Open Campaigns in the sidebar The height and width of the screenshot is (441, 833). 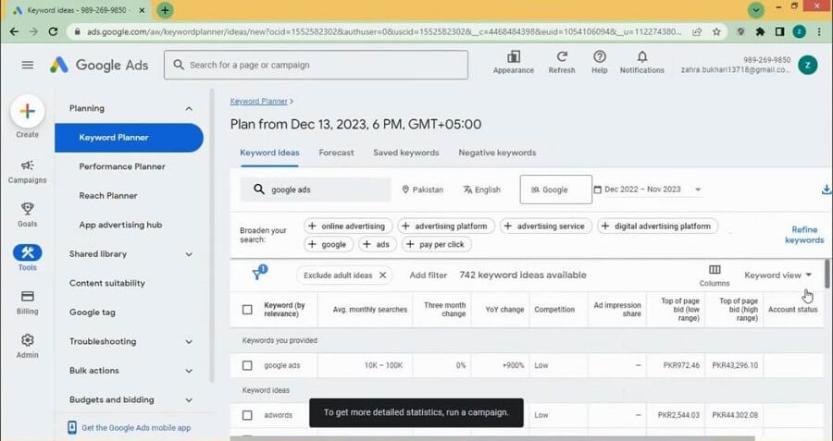[x=27, y=171]
